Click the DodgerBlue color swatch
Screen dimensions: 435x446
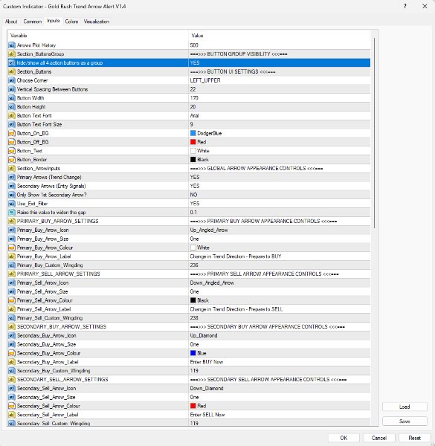[x=193, y=133]
